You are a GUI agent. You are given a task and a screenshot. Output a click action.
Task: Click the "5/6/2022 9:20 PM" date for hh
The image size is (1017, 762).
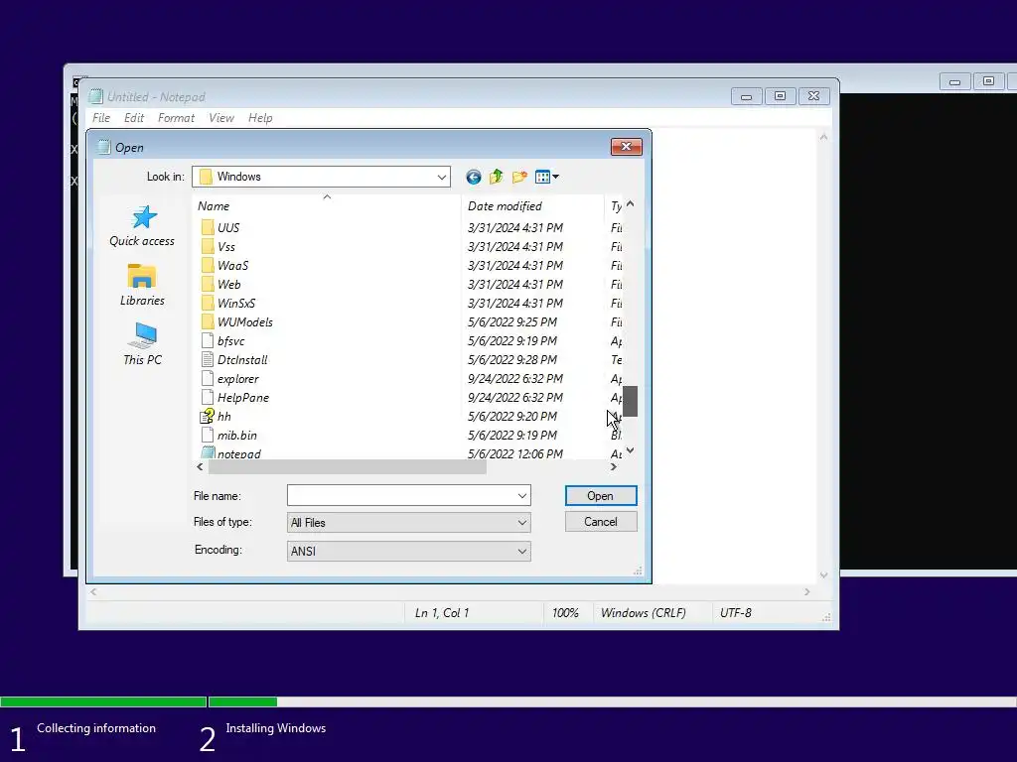click(x=511, y=416)
